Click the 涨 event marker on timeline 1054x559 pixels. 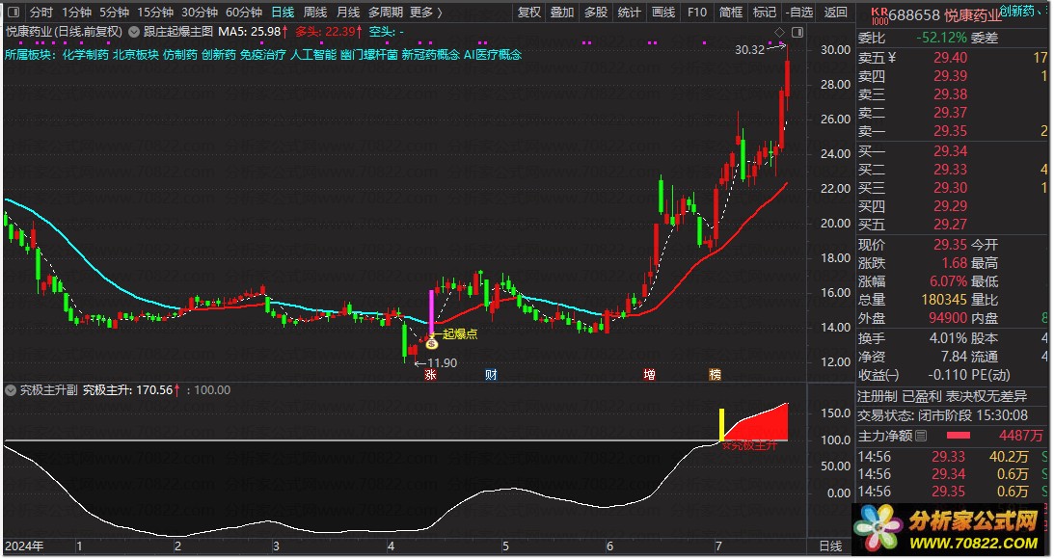coord(431,375)
